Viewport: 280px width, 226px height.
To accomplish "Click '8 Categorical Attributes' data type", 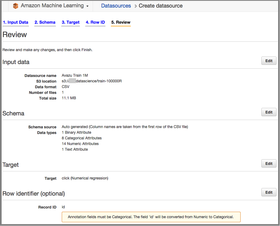I will [82, 138].
